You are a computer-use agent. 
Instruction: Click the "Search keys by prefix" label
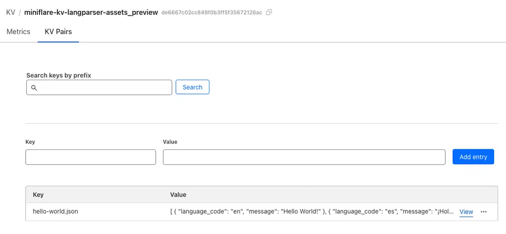pyautogui.click(x=58, y=75)
